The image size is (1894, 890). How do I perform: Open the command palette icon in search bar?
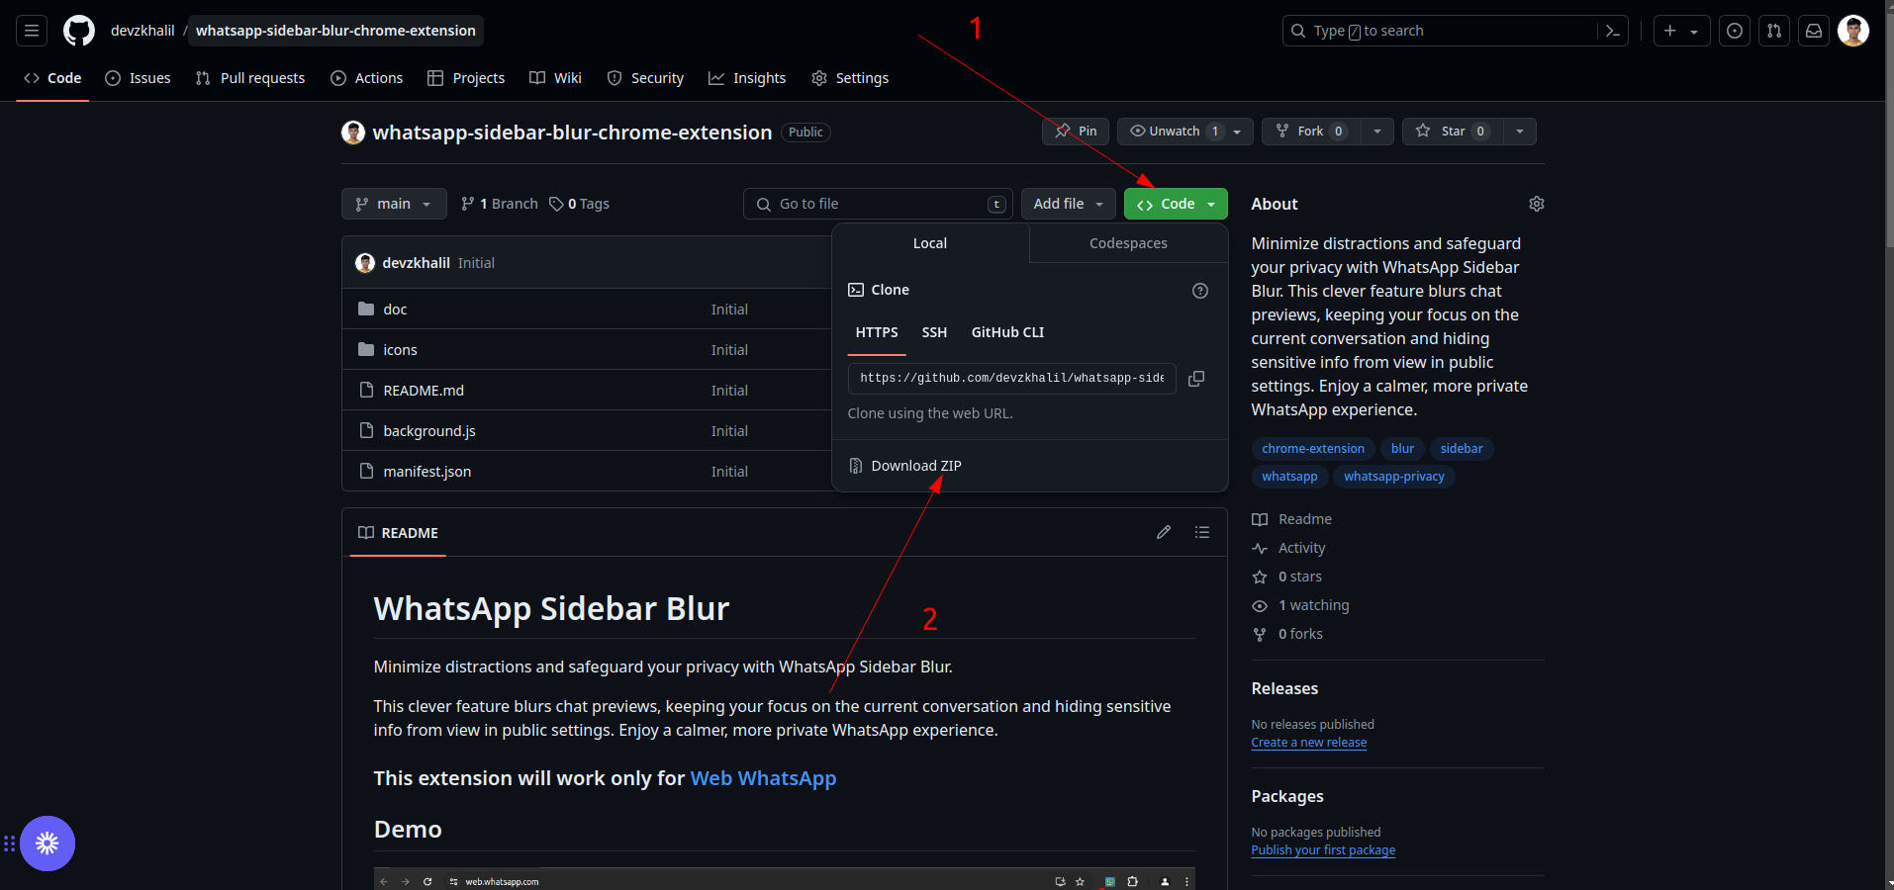pos(1612,31)
